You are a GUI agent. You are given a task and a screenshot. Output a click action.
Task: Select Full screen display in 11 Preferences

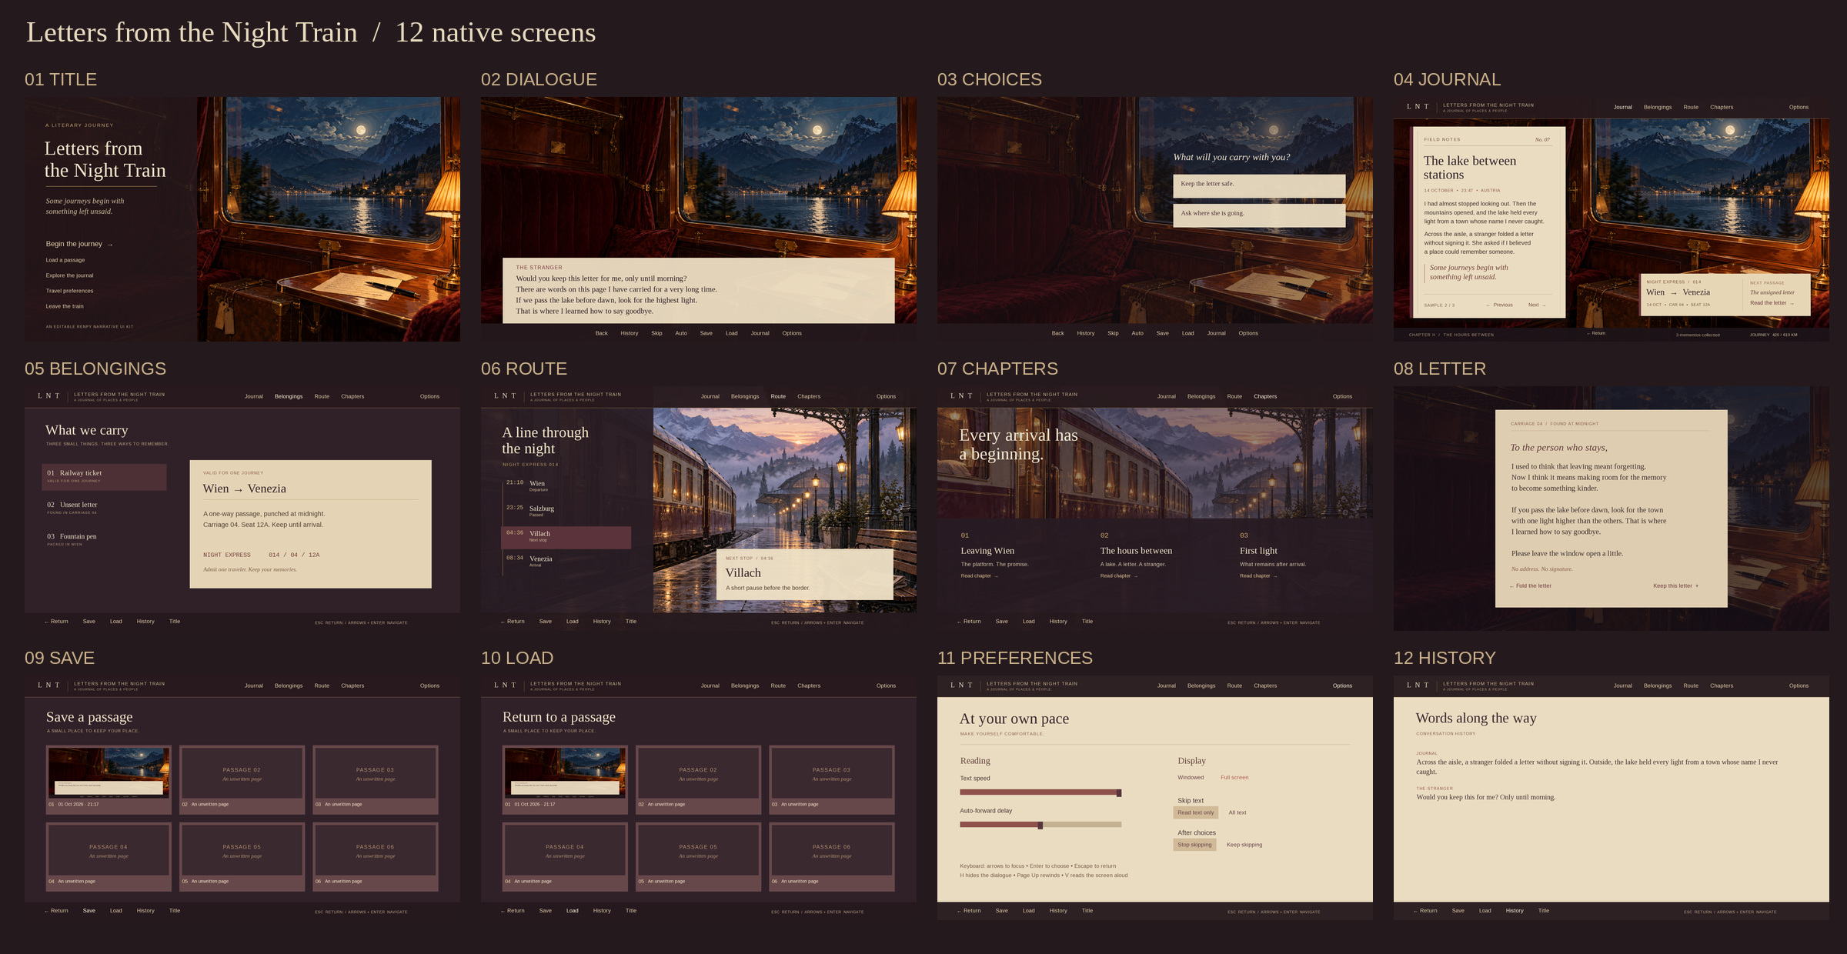[x=1234, y=777]
